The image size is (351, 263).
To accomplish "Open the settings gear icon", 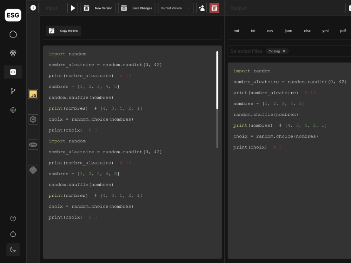I will pos(13,110).
